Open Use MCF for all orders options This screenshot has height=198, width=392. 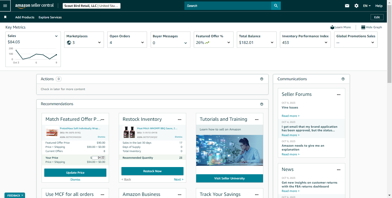coord(102,195)
